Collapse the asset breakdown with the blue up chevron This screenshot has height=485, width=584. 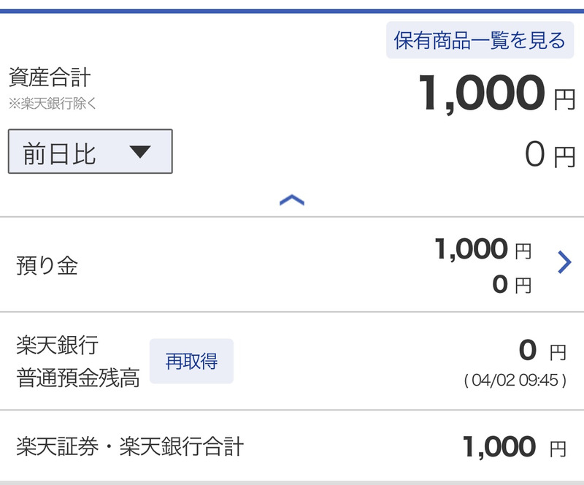pyautogui.click(x=292, y=200)
